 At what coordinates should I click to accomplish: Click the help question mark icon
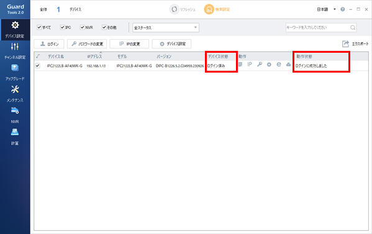(342, 9)
